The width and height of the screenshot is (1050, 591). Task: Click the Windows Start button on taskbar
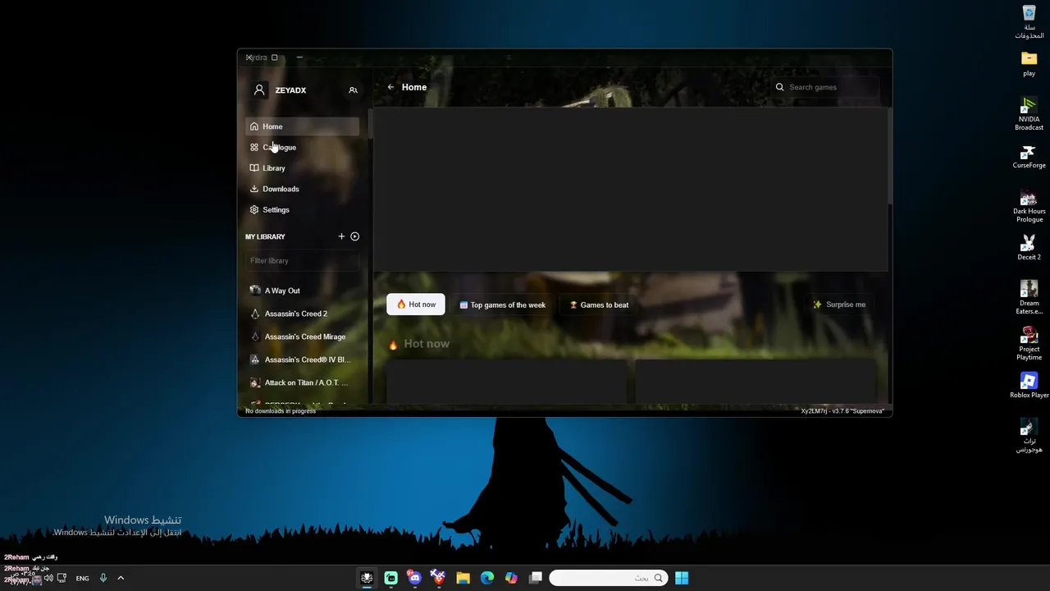tap(682, 578)
